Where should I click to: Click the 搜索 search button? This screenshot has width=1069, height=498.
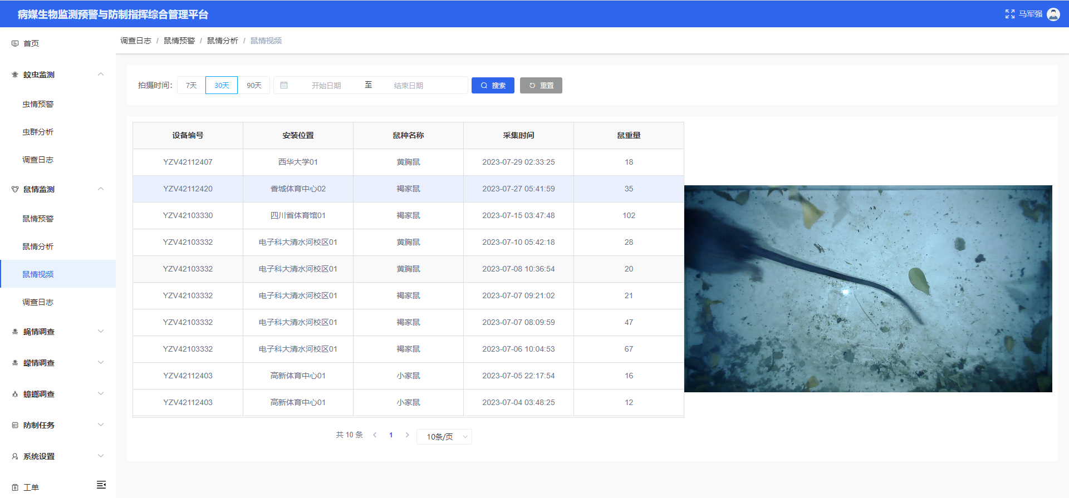tap(493, 85)
